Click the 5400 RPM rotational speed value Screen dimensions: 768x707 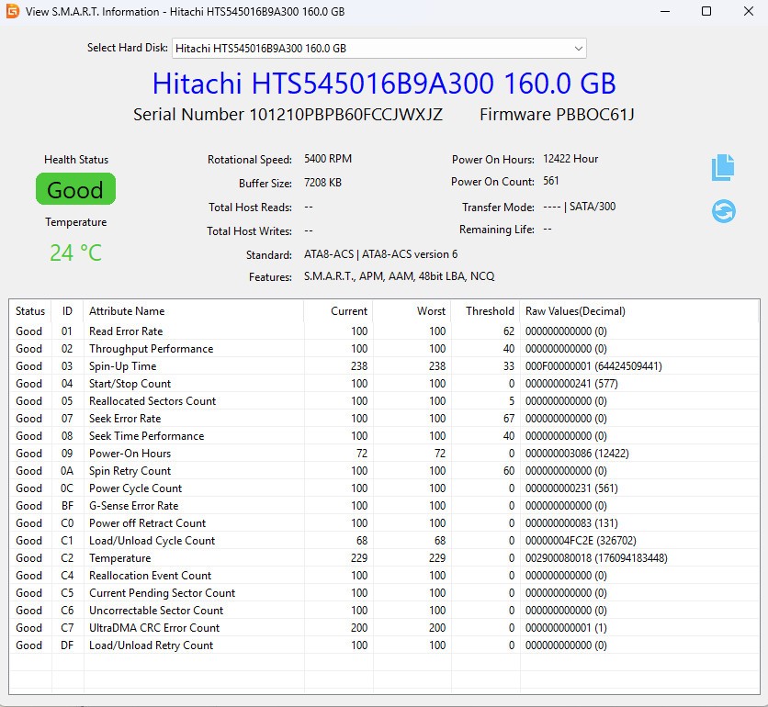click(328, 159)
